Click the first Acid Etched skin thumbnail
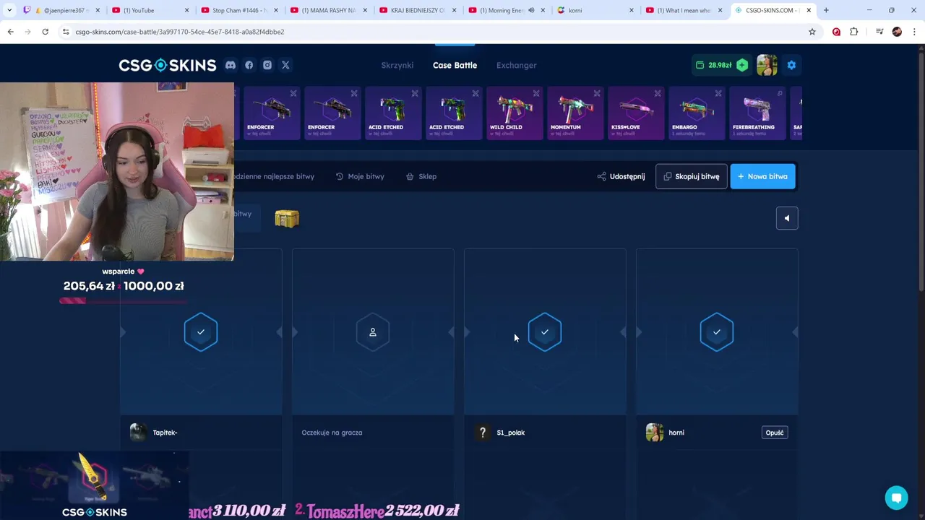This screenshot has width=925, height=520. (393, 110)
